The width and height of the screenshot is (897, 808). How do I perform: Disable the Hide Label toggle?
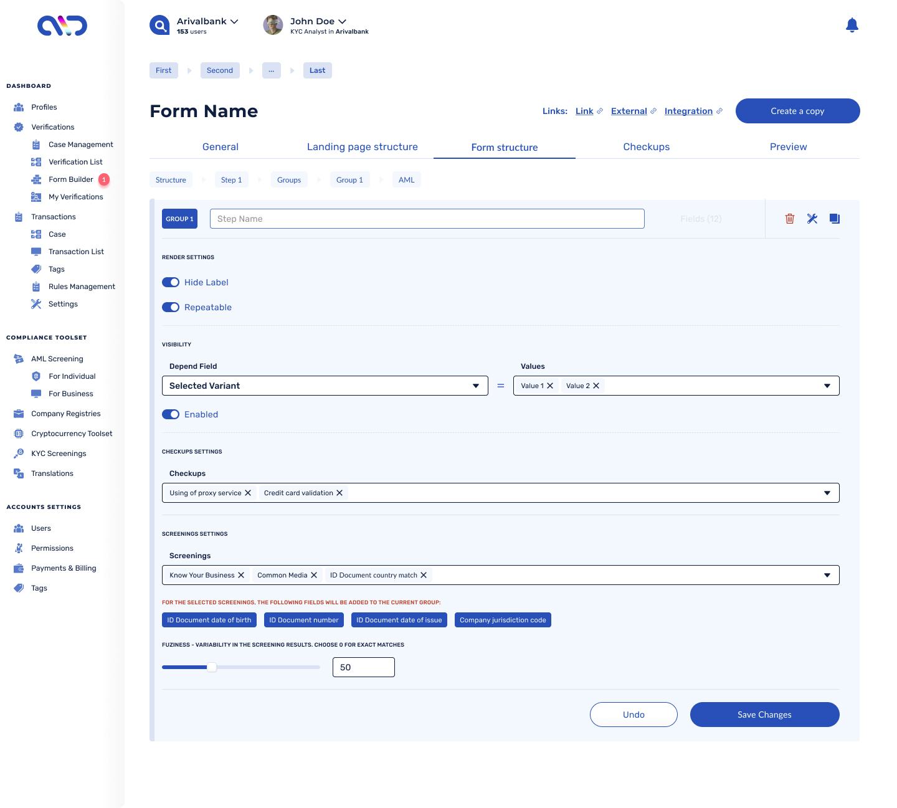[171, 282]
